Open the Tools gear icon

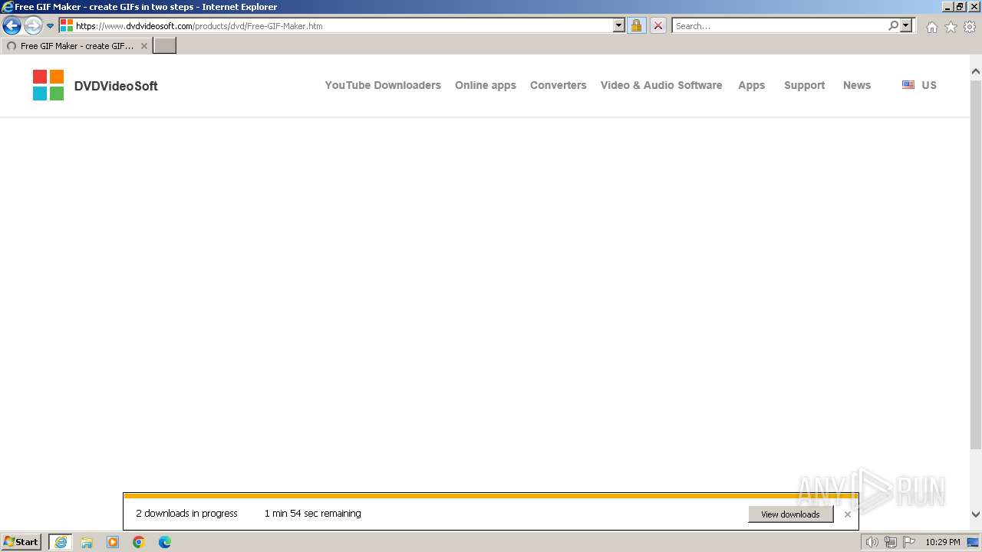point(970,27)
